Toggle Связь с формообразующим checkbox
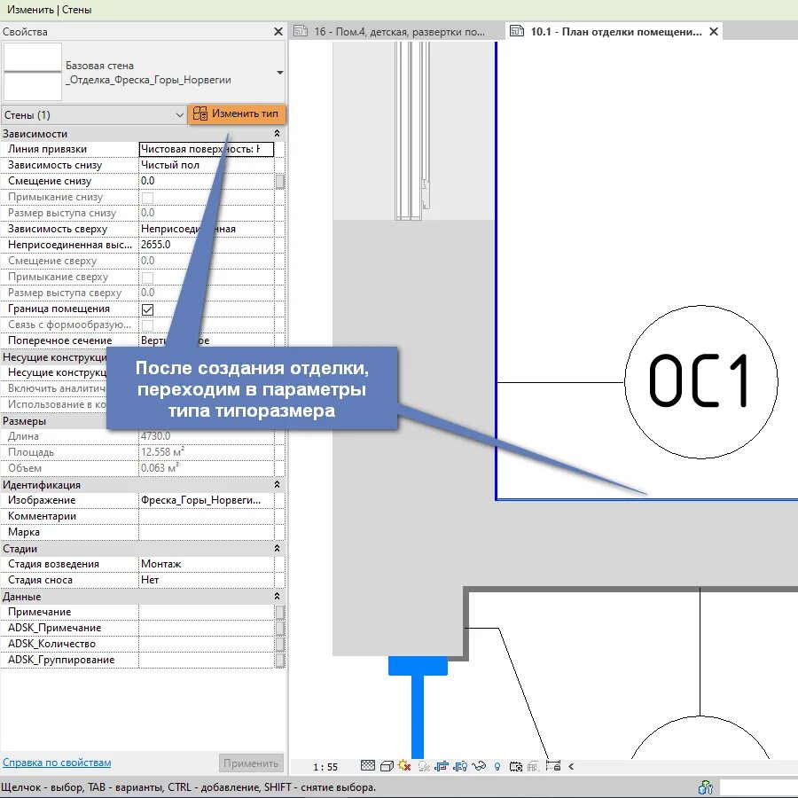798x798 pixels. click(x=147, y=325)
